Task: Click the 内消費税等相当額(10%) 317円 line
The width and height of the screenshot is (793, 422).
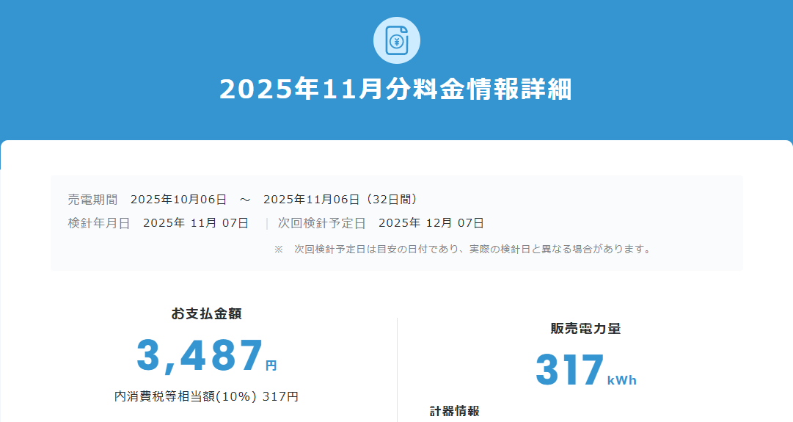Action: pos(206,396)
